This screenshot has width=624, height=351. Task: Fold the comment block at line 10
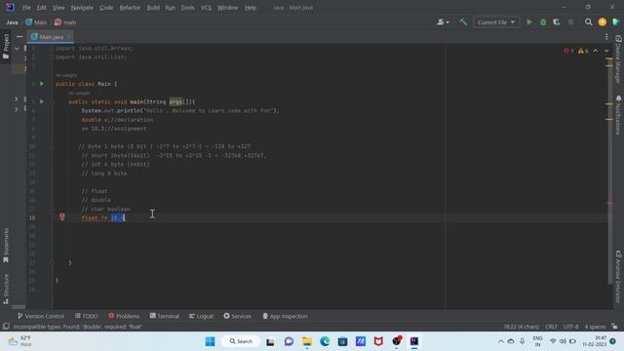point(52,146)
